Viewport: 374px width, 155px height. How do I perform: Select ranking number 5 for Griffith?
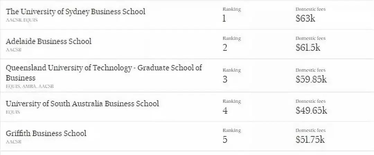225,140
